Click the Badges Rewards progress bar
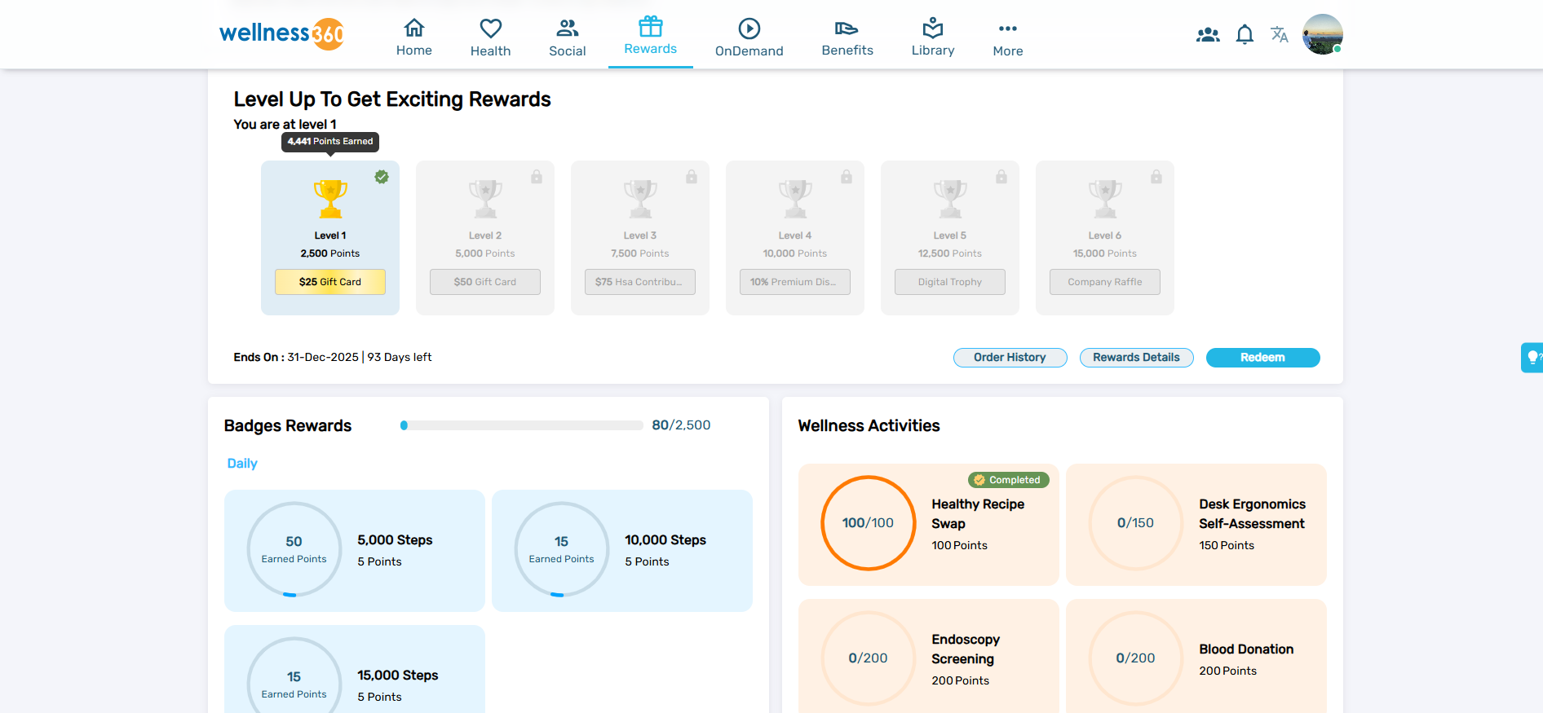 pos(521,425)
